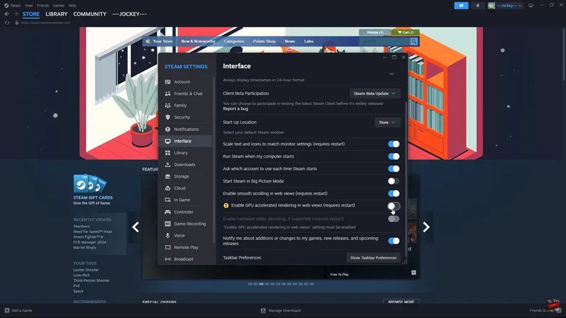Toggle notify me about game additions
This screenshot has height=318, width=566.
pyautogui.click(x=393, y=241)
